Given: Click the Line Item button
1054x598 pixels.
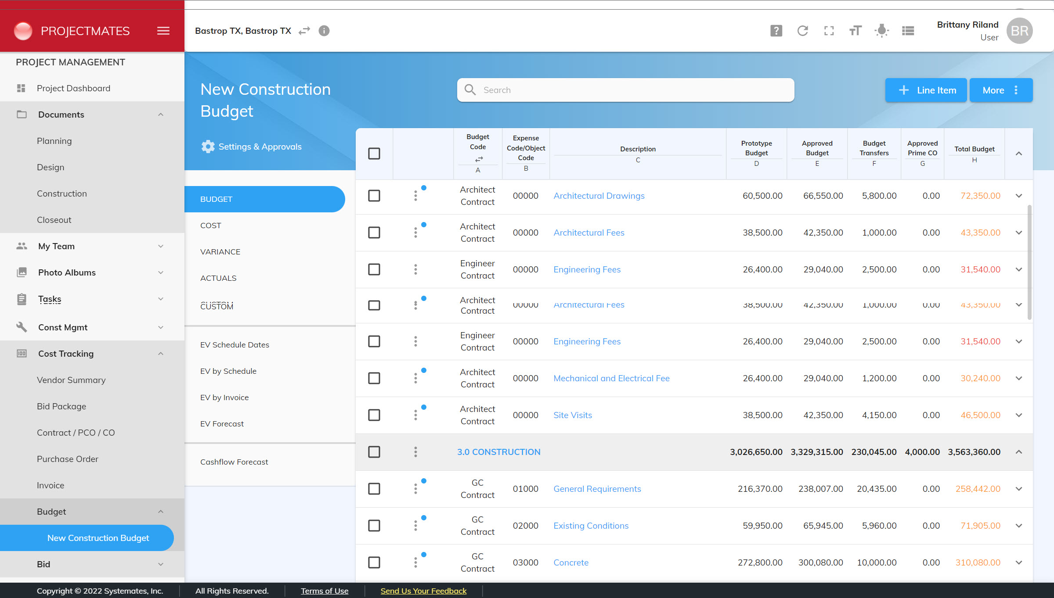Looking at the screenshot, I should tap(926, 90).
